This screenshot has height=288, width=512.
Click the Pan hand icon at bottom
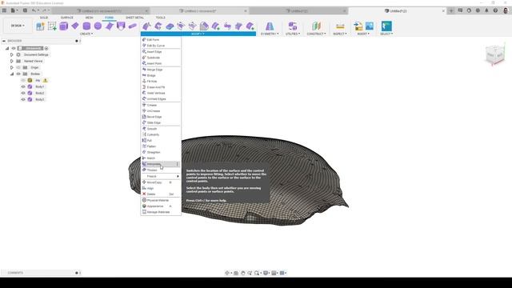(x=243, y=273)
